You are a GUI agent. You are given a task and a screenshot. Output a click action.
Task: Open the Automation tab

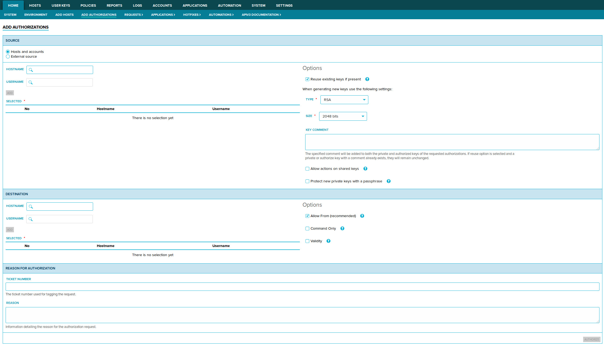click(x=230, y=5)
